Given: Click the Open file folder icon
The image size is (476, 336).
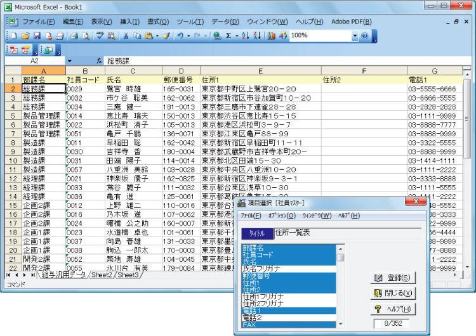Looking at the screenshot, I should click(x=25, y=36).
